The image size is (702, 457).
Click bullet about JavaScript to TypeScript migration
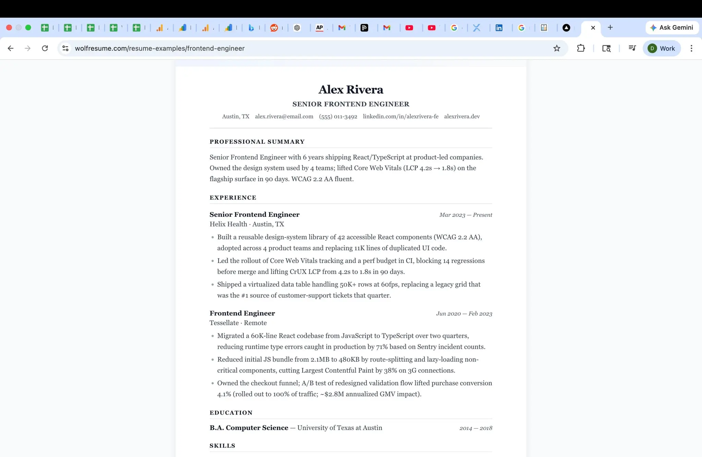pos(351,341)
